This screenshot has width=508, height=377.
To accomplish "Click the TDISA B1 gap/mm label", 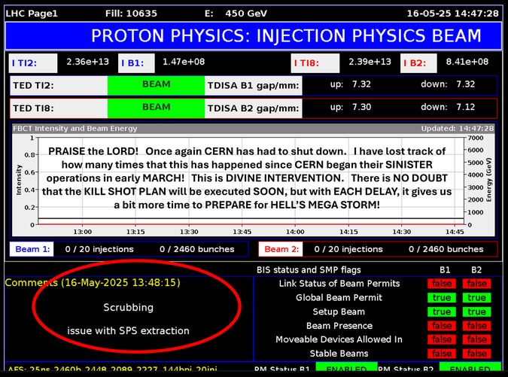I will click(x=254, y=86).
